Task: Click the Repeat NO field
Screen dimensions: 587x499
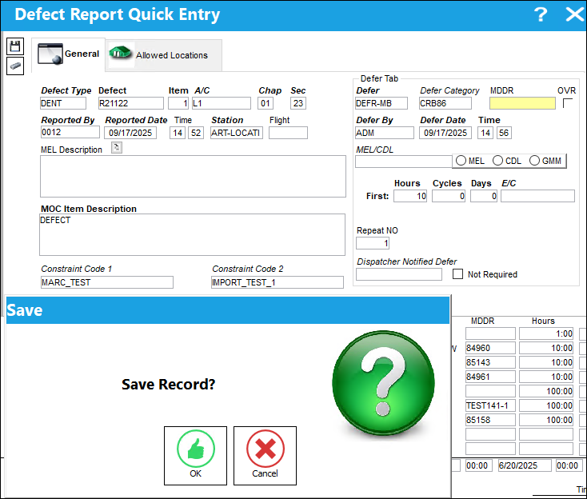Action: pyautogui.click(x=373, y=243)
